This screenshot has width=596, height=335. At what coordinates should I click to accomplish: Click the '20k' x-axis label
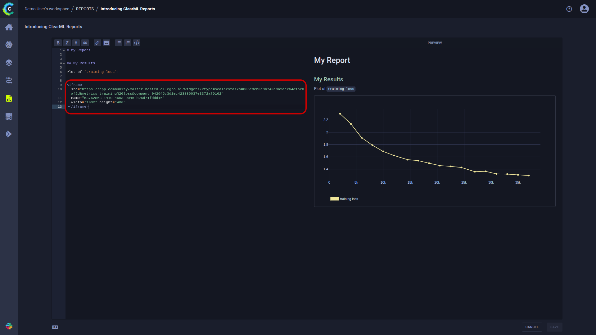pos(437,183)
